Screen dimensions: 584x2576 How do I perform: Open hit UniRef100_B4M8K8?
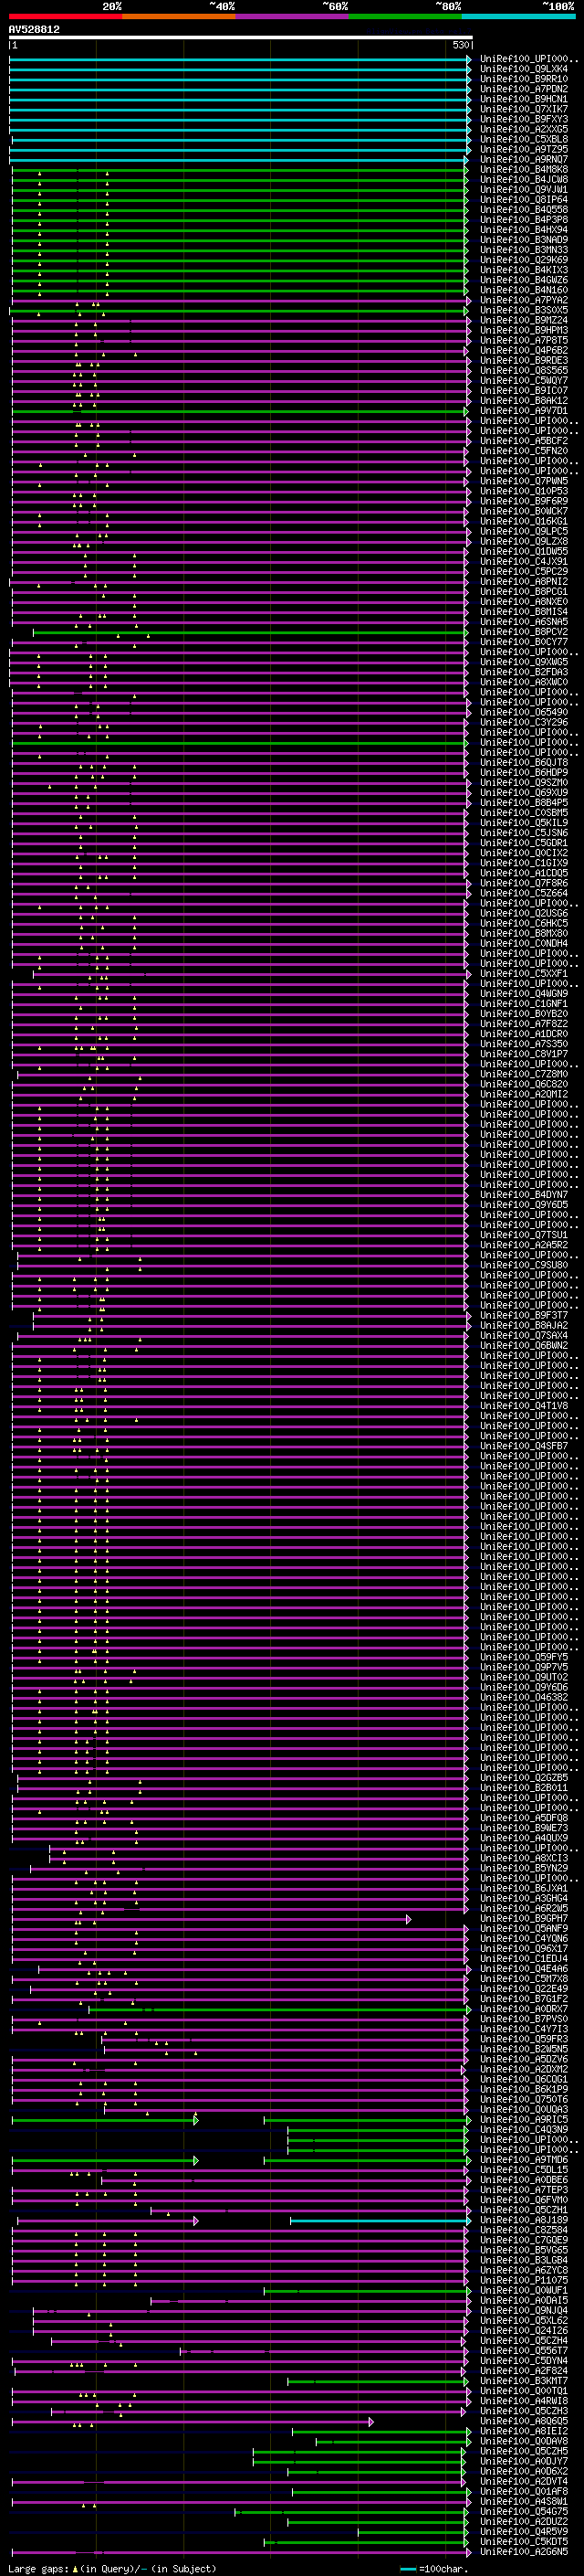pyautogui.click(x=523, y=169)
